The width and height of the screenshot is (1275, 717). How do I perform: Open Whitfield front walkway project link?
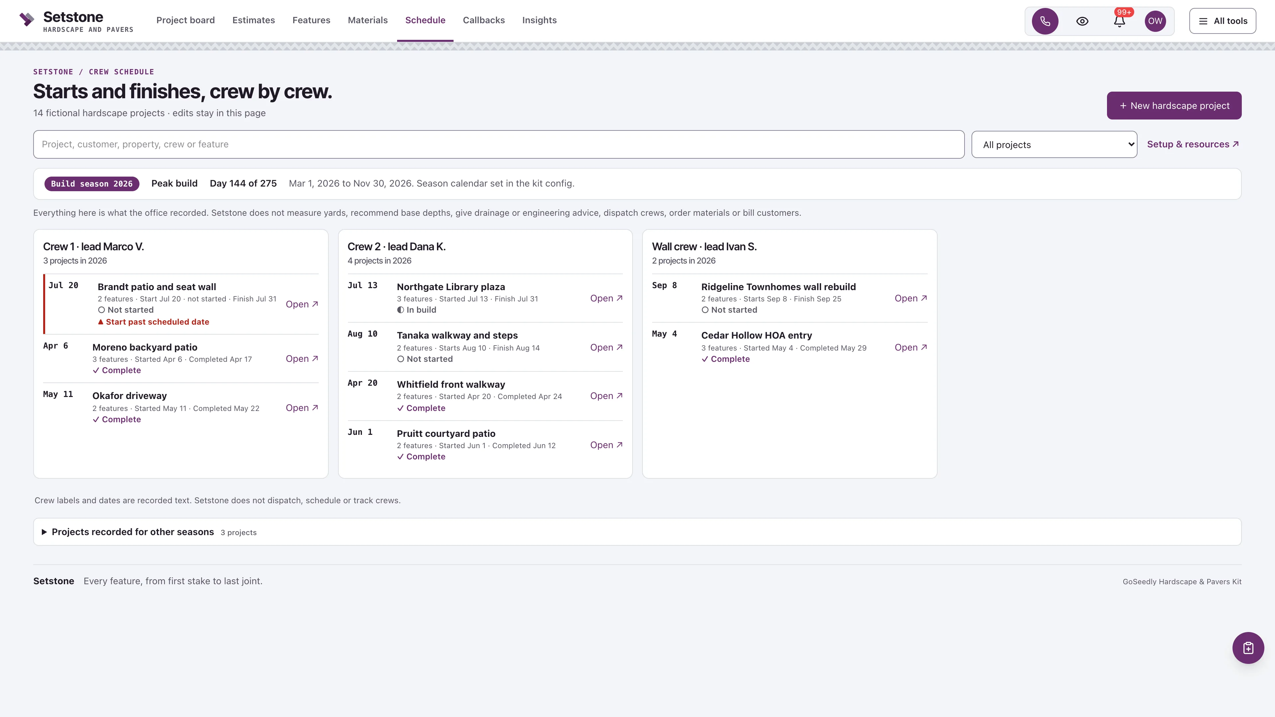click(x=606, y=396)
